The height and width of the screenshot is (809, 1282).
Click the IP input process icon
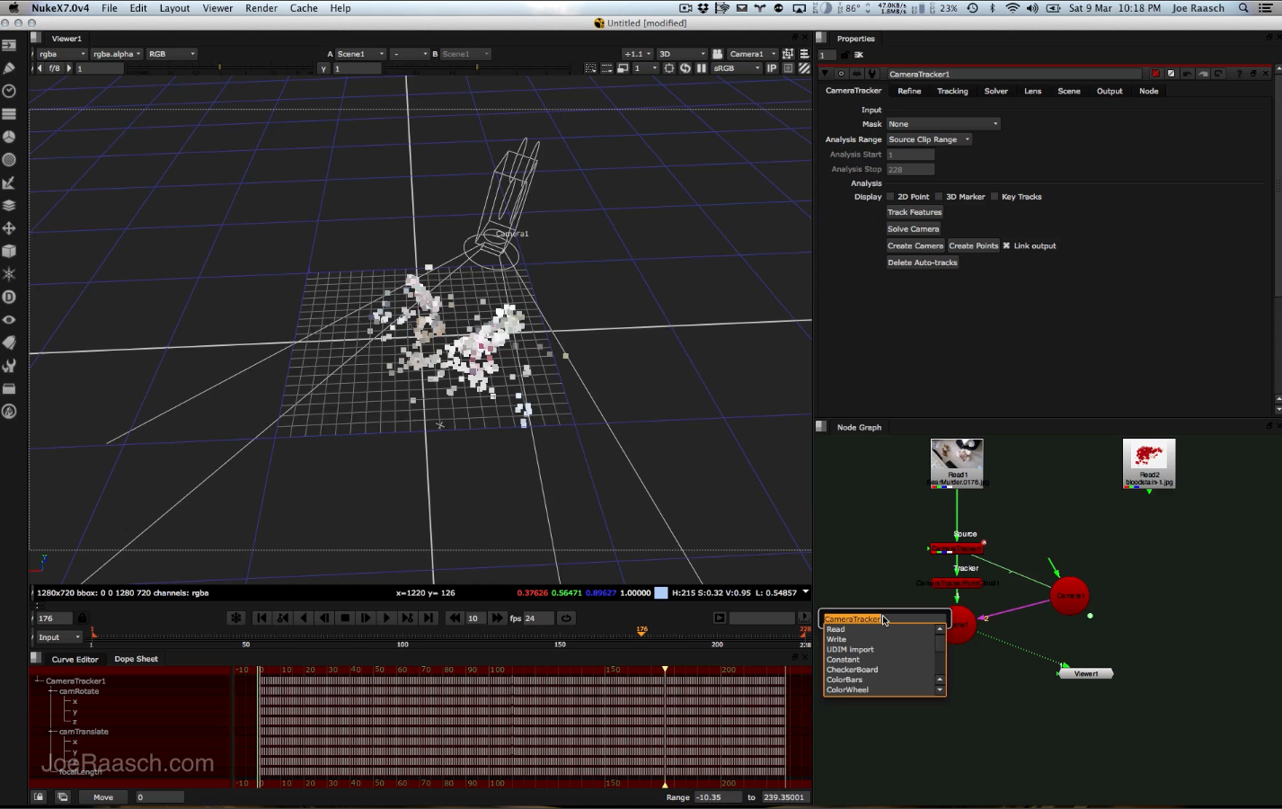[771, 68]
